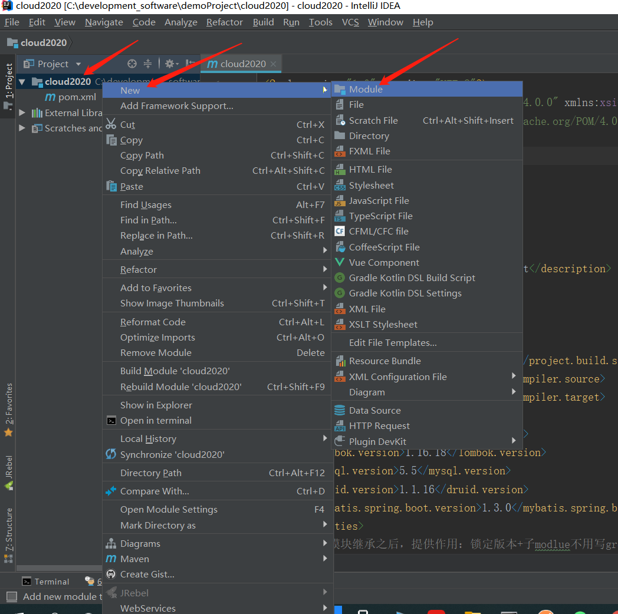The image size is (618, 614).
Task: Open the 7: Structure side panel
Action: point(9,535)
